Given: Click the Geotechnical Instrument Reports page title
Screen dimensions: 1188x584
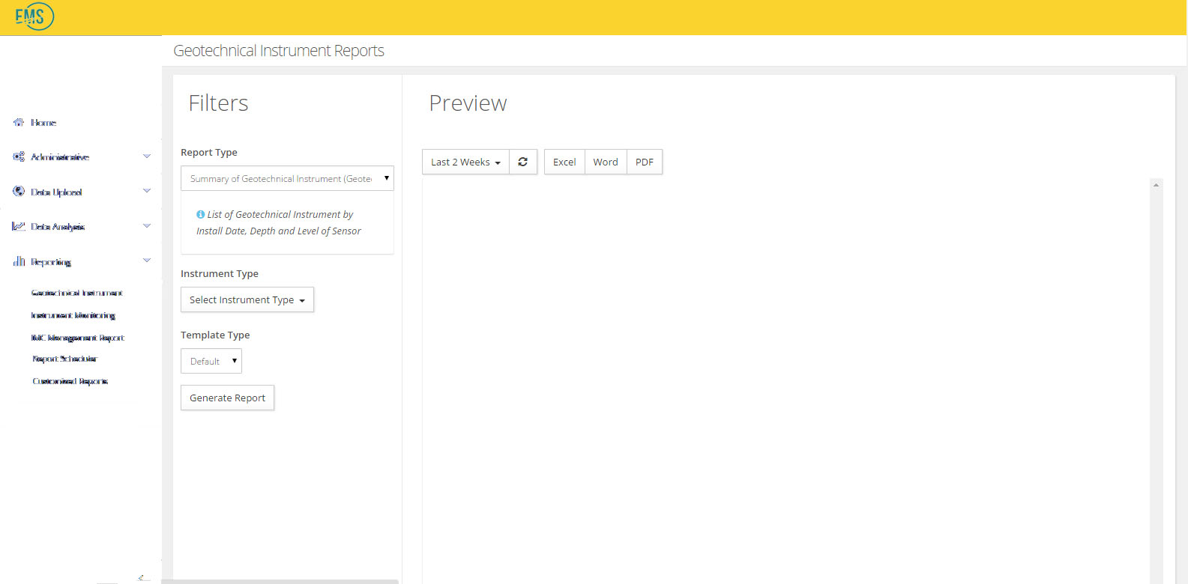Looking at the screenshot, I should tap(279, 50).
